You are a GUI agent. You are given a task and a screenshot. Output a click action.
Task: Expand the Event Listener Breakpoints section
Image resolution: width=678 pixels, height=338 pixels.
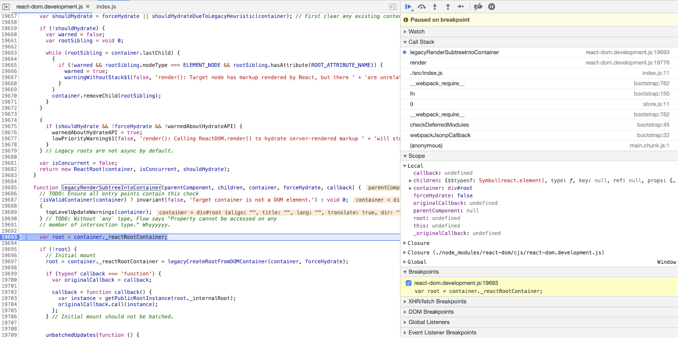tap(405, 332)
